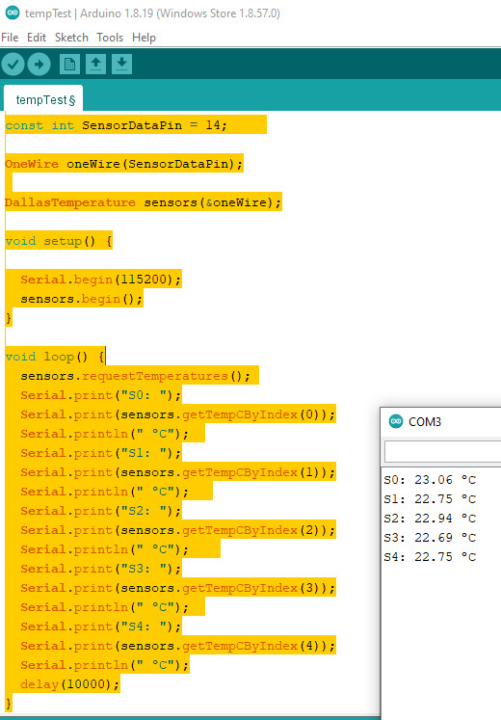501x720 pixels.
Task: Click the Serial.print("S0: ") line
Action: point(101,395)
